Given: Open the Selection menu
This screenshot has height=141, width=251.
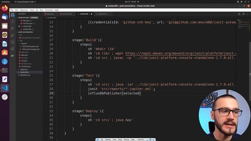Looking at the screenshot, I should (x=24, y=10).
